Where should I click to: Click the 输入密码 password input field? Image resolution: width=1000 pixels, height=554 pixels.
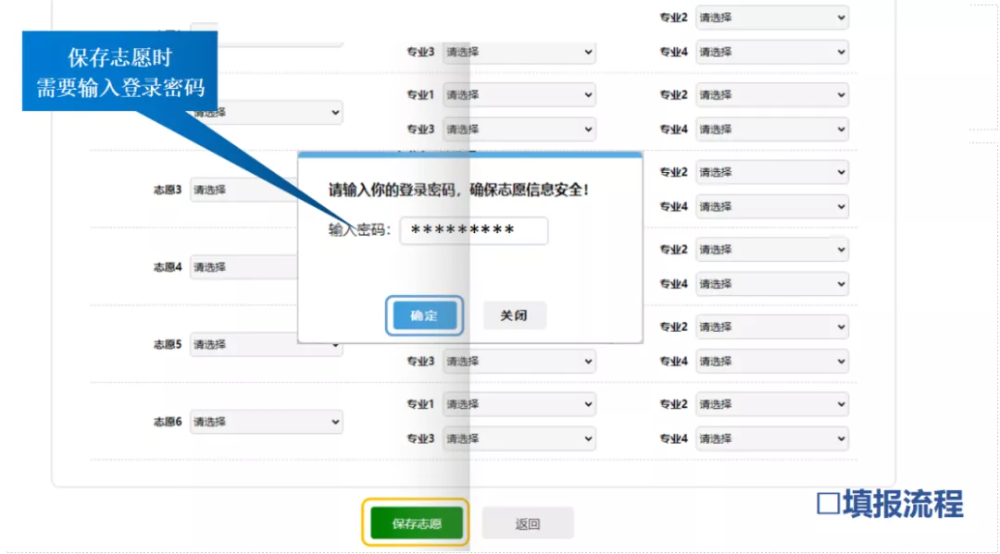475,230
